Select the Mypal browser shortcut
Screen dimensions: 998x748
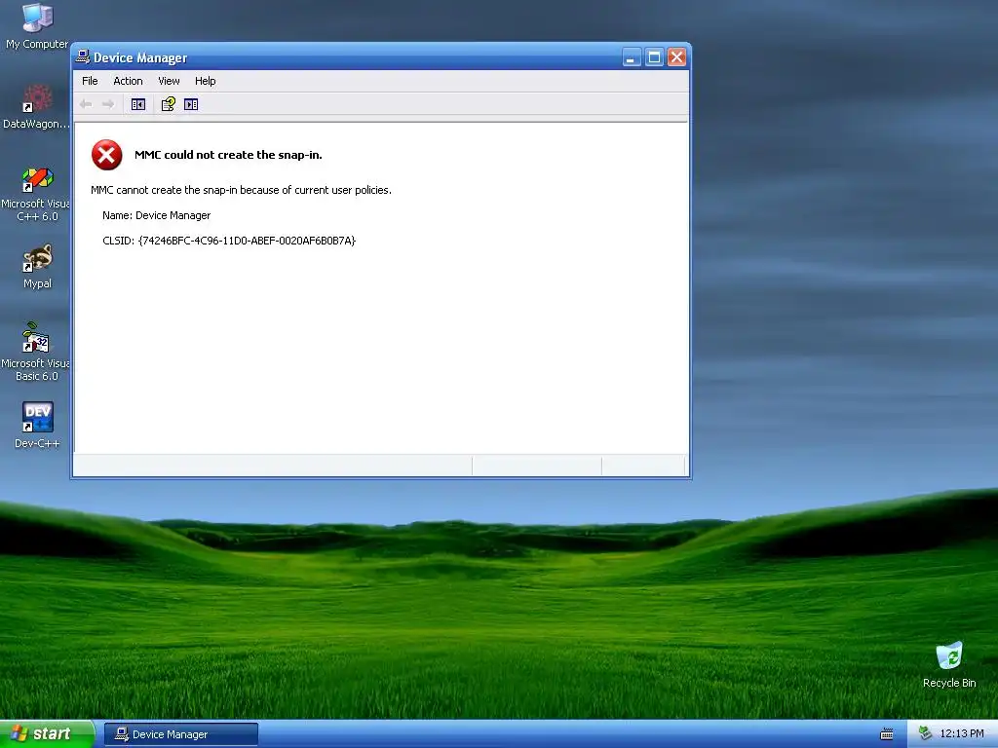pyautogui.click(x=38, y=267)
